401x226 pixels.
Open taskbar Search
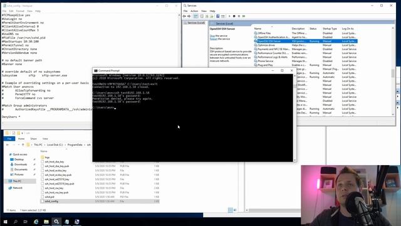(x=15, y=222)
